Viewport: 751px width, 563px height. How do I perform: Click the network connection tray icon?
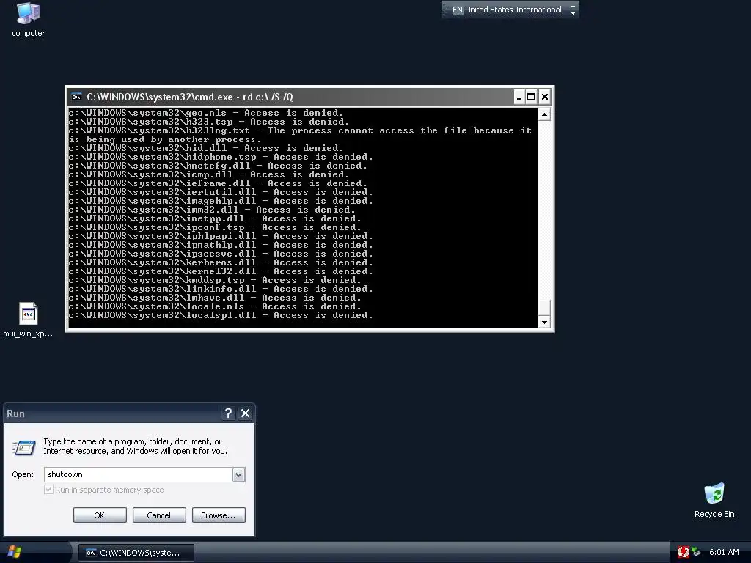click(696, 552)
